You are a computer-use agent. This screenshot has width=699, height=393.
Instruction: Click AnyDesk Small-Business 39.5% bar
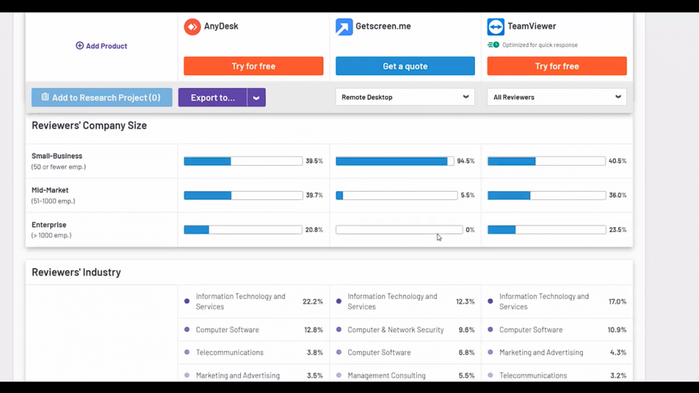coord(243,161)
